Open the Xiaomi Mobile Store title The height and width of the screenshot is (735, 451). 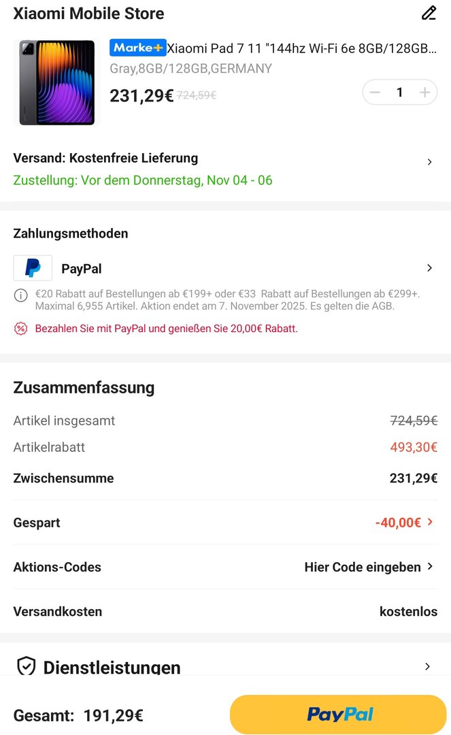click(88, 14)
